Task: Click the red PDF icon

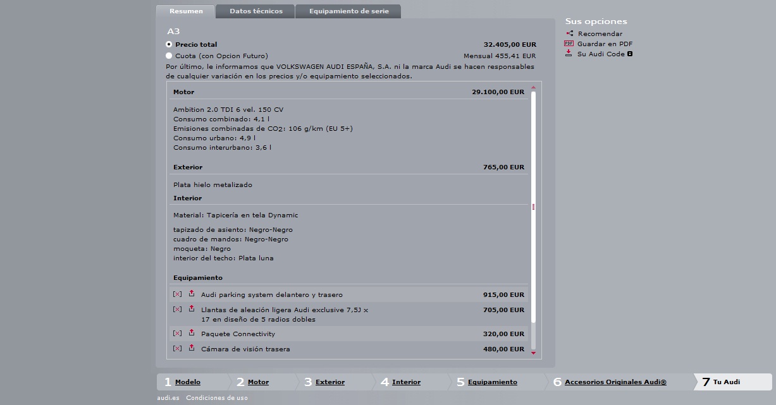Action: [569, 44]
